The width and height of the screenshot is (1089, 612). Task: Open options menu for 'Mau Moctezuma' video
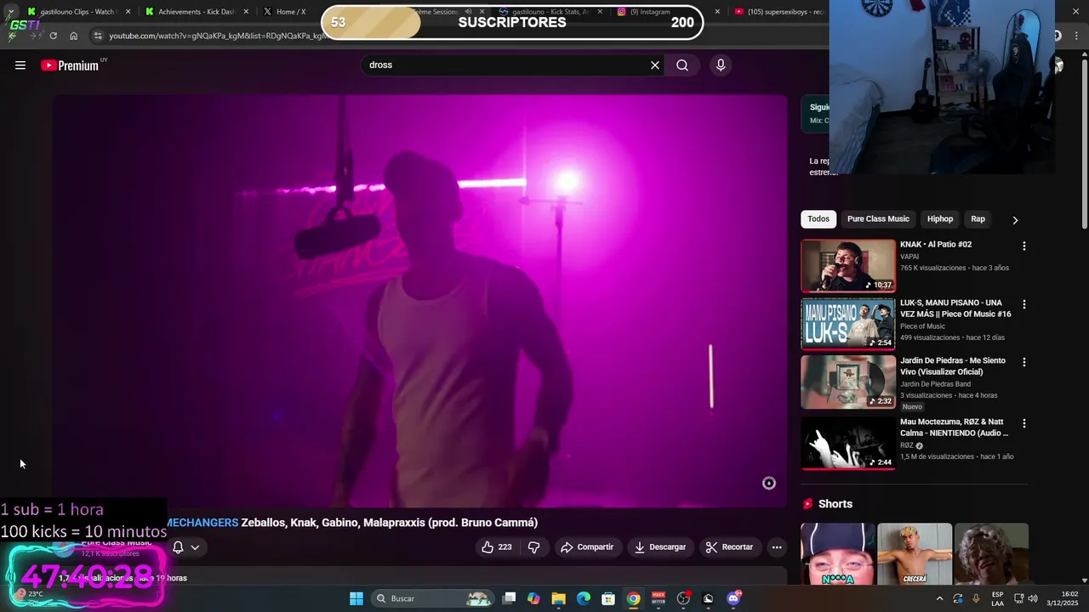point(1023,423)
